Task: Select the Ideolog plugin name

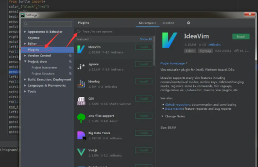Action: click(x=94, y=82)
